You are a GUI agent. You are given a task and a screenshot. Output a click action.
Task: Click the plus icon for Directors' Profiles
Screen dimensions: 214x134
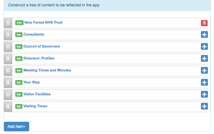pyautogui.click(x=204, y=58)
